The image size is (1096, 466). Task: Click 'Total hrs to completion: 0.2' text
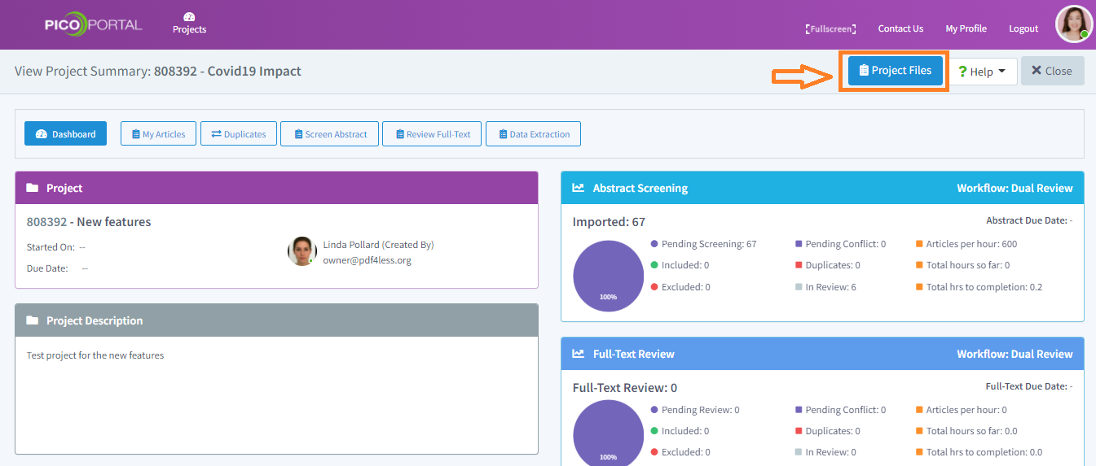click(979, 287)
